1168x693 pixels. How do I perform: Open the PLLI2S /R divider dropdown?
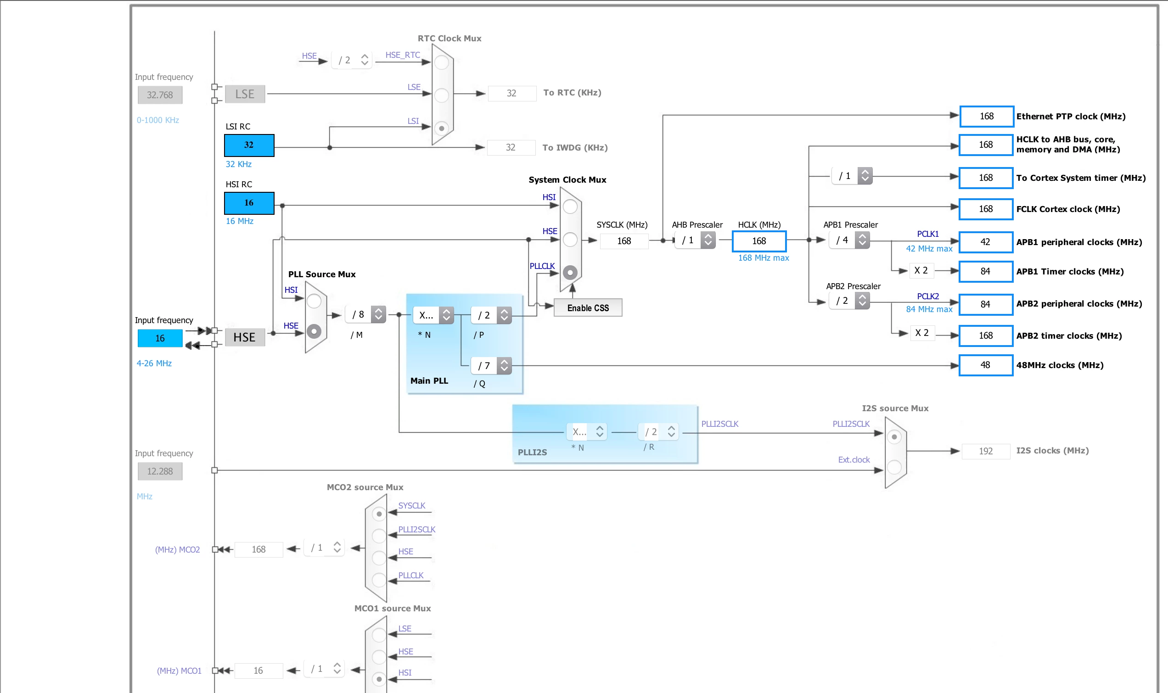click(658, 432)
